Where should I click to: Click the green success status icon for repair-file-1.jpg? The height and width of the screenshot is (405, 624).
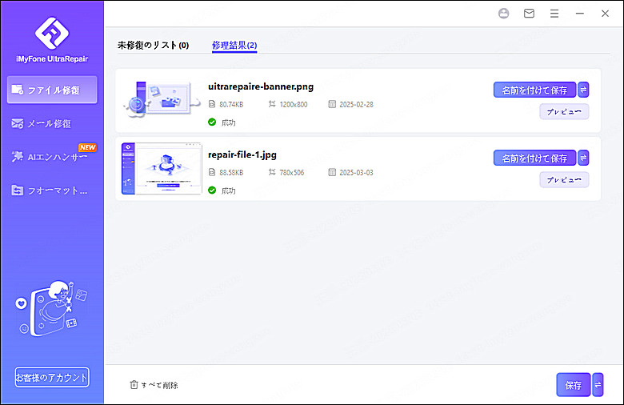click(212, 190)
